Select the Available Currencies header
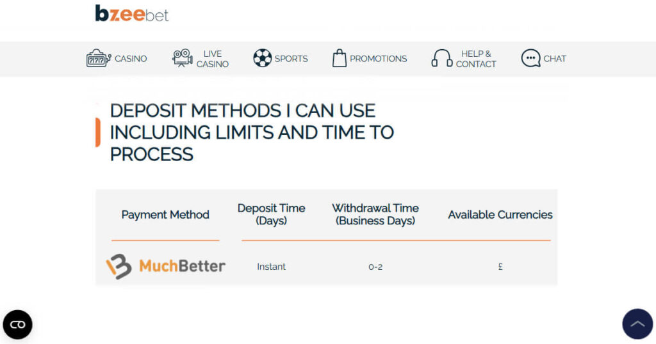Image resolution: width=656 pixels, height=344 pixels. point(500,215)
